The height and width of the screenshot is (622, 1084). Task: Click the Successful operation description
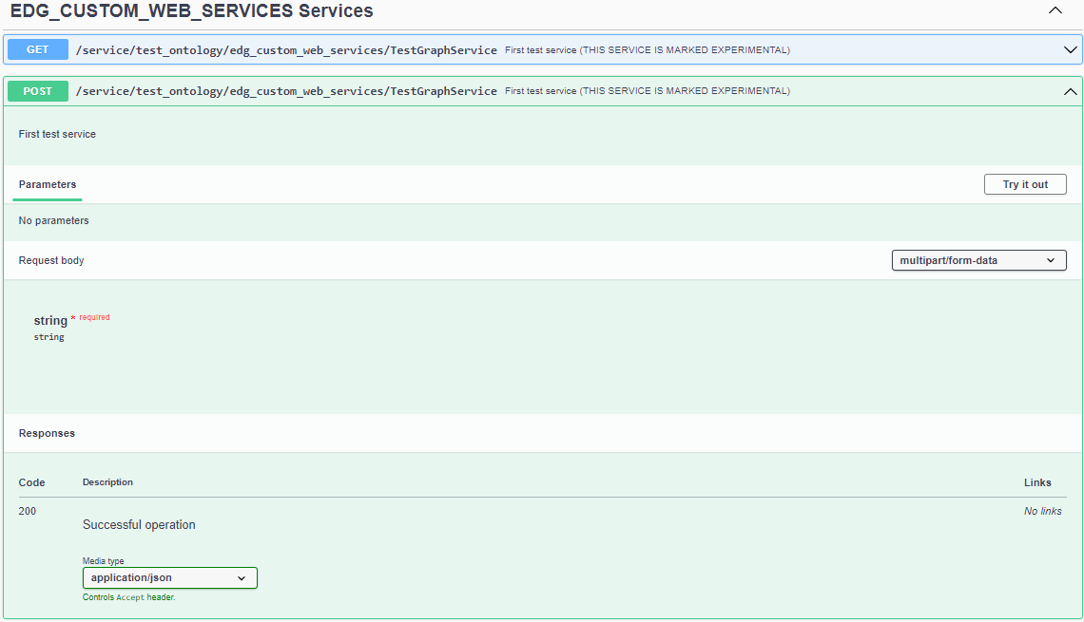coord(139,524)
